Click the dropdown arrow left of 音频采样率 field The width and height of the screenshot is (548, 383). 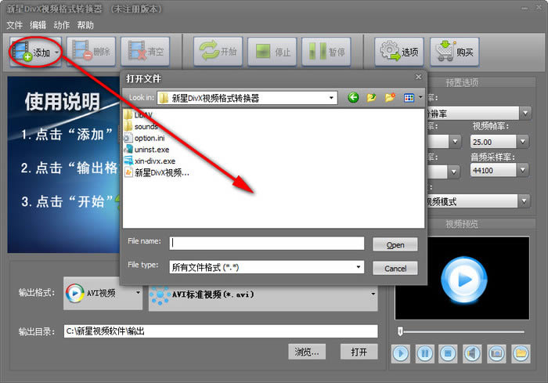click(453, 172)
